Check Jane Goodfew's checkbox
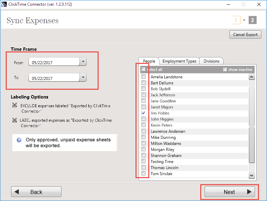Screen dimensions: 267x201 coord(143,101)
